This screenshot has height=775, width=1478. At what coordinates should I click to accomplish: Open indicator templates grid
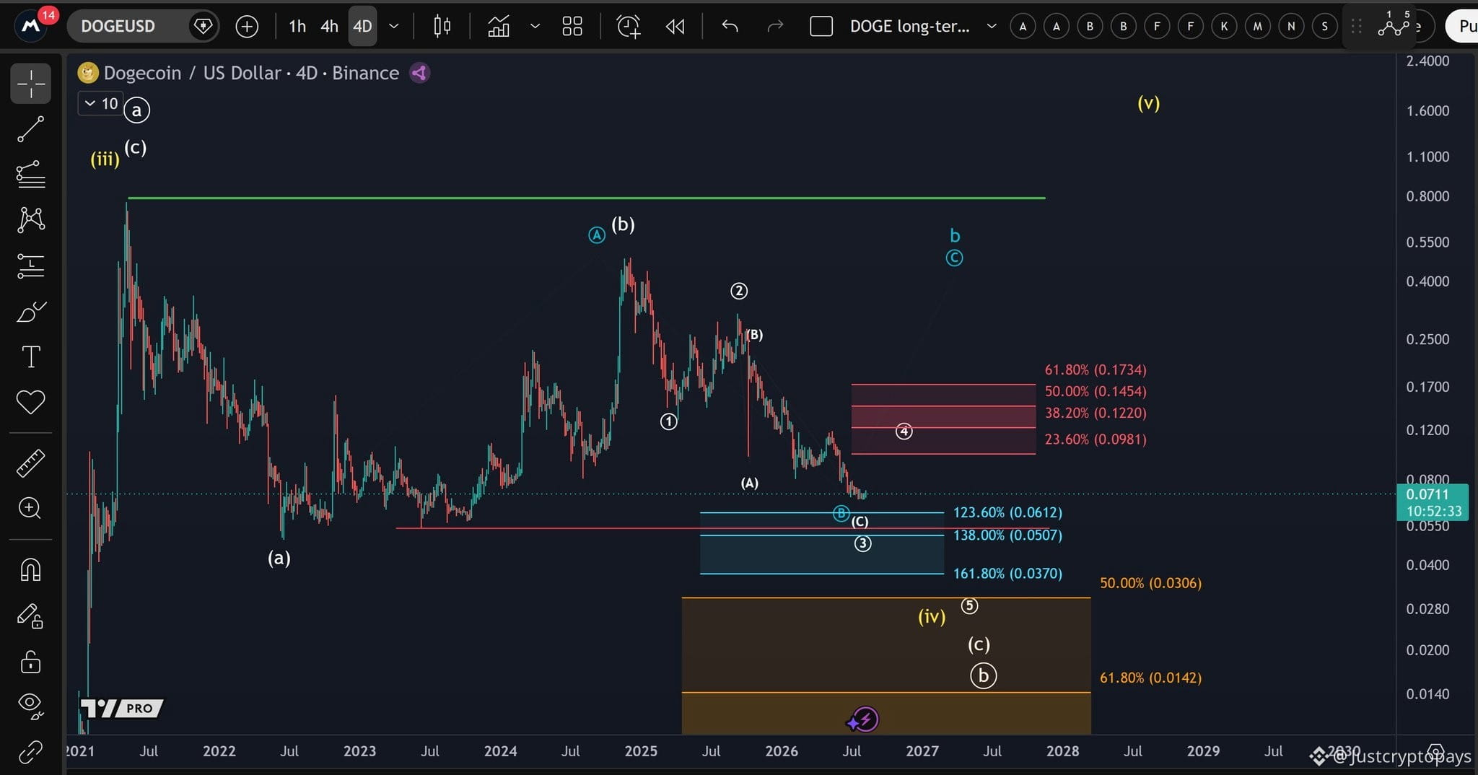coord(572,27)
